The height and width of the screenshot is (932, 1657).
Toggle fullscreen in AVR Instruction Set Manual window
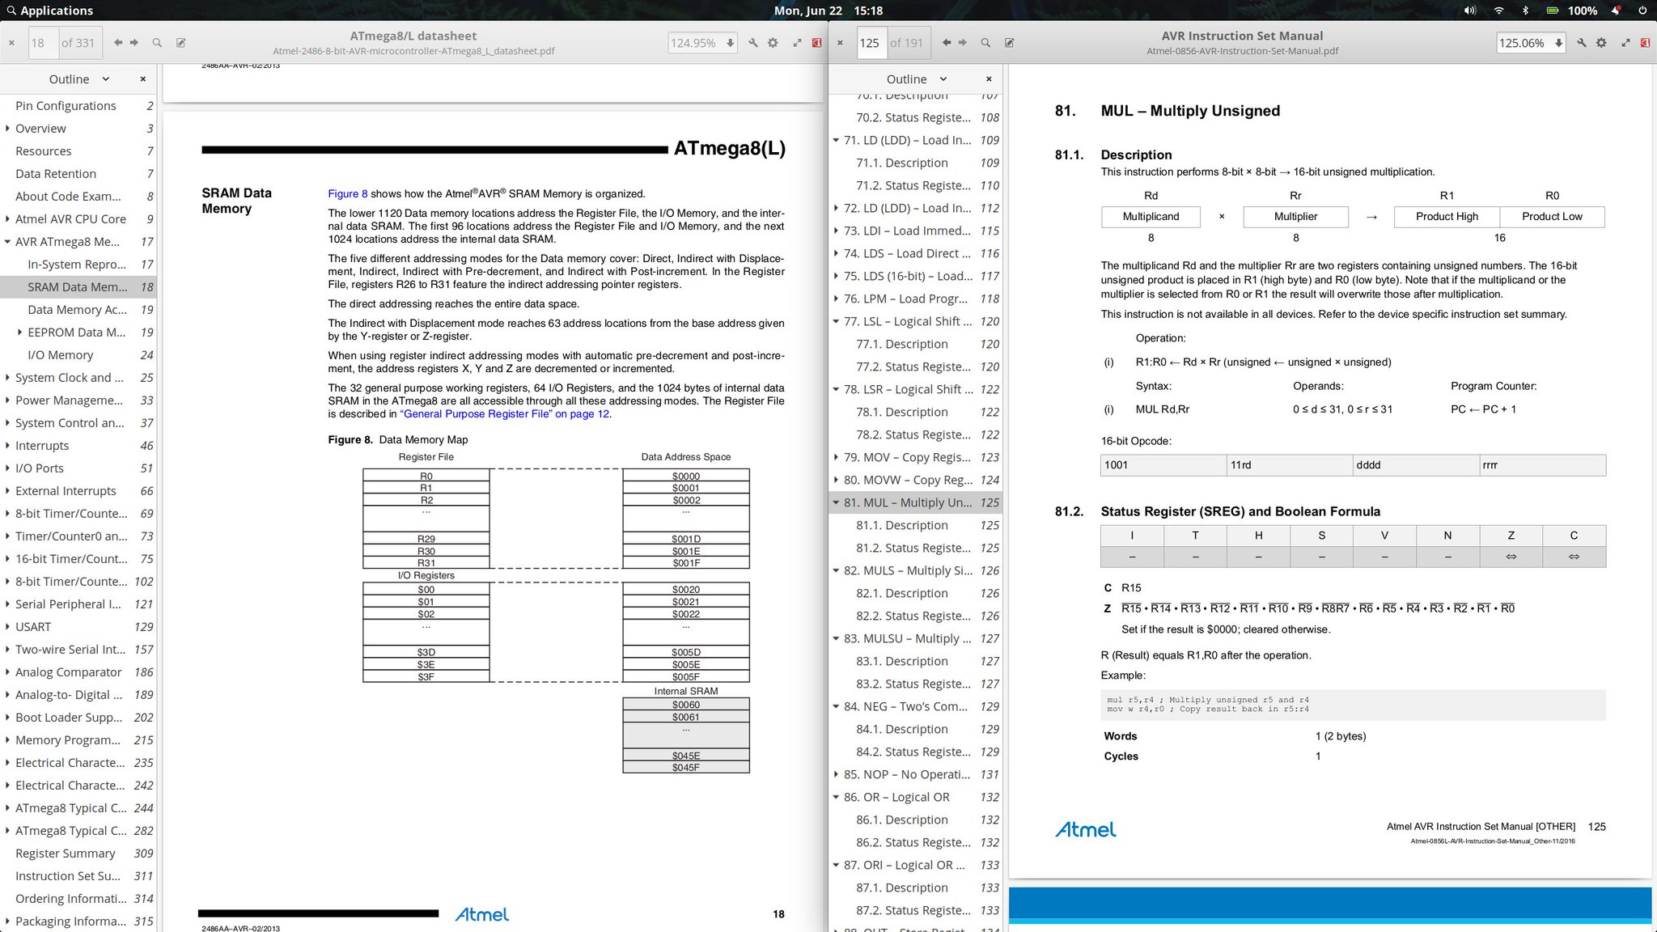(x=1625, y=43)
